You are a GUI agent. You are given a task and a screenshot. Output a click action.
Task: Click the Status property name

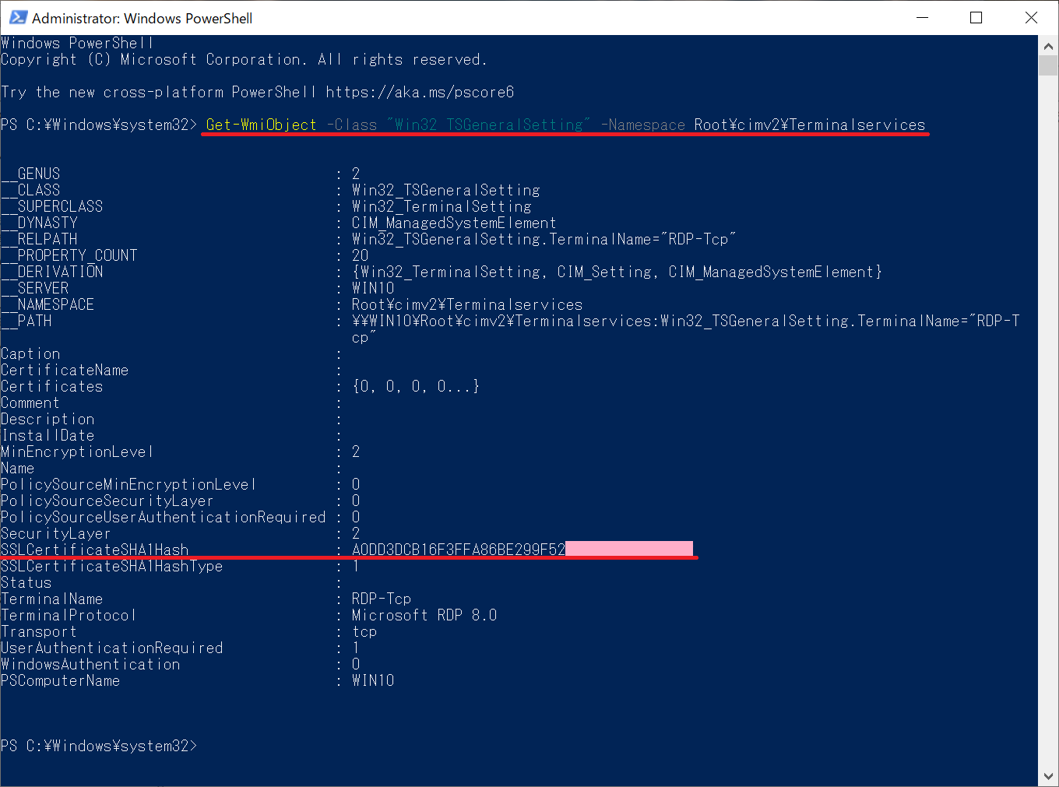(26, 582)
